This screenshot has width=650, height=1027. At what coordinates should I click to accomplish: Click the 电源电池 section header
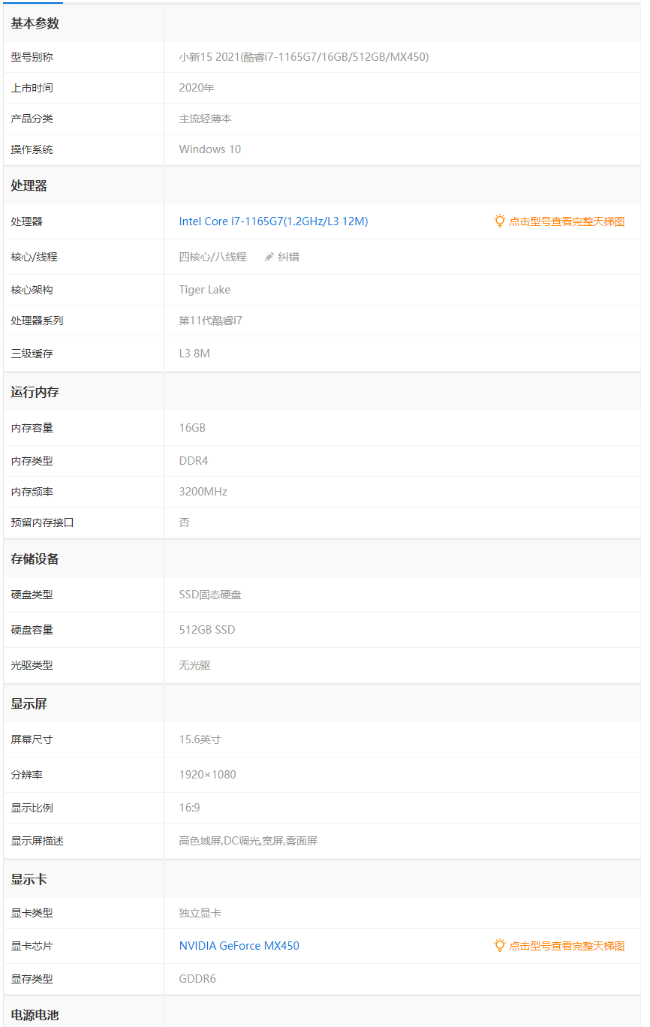[35, 1015]
